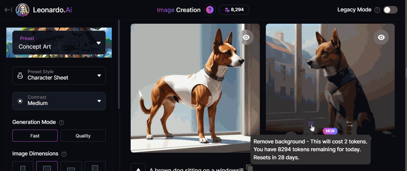Image resolution: width=407 pixels, height=171 pixels.
Task: Click the help icon next to Image Dimensions
Action: click(x=64, y=154)
